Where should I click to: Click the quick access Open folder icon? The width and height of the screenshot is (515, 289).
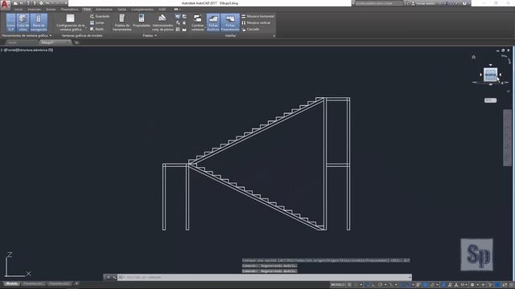(22, 3)
